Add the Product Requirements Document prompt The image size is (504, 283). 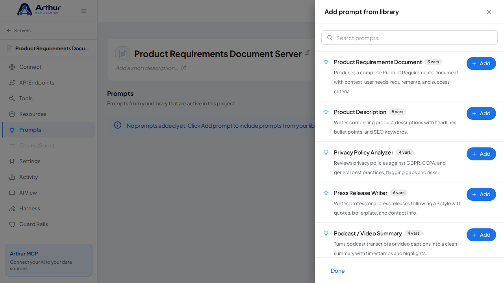481,63
